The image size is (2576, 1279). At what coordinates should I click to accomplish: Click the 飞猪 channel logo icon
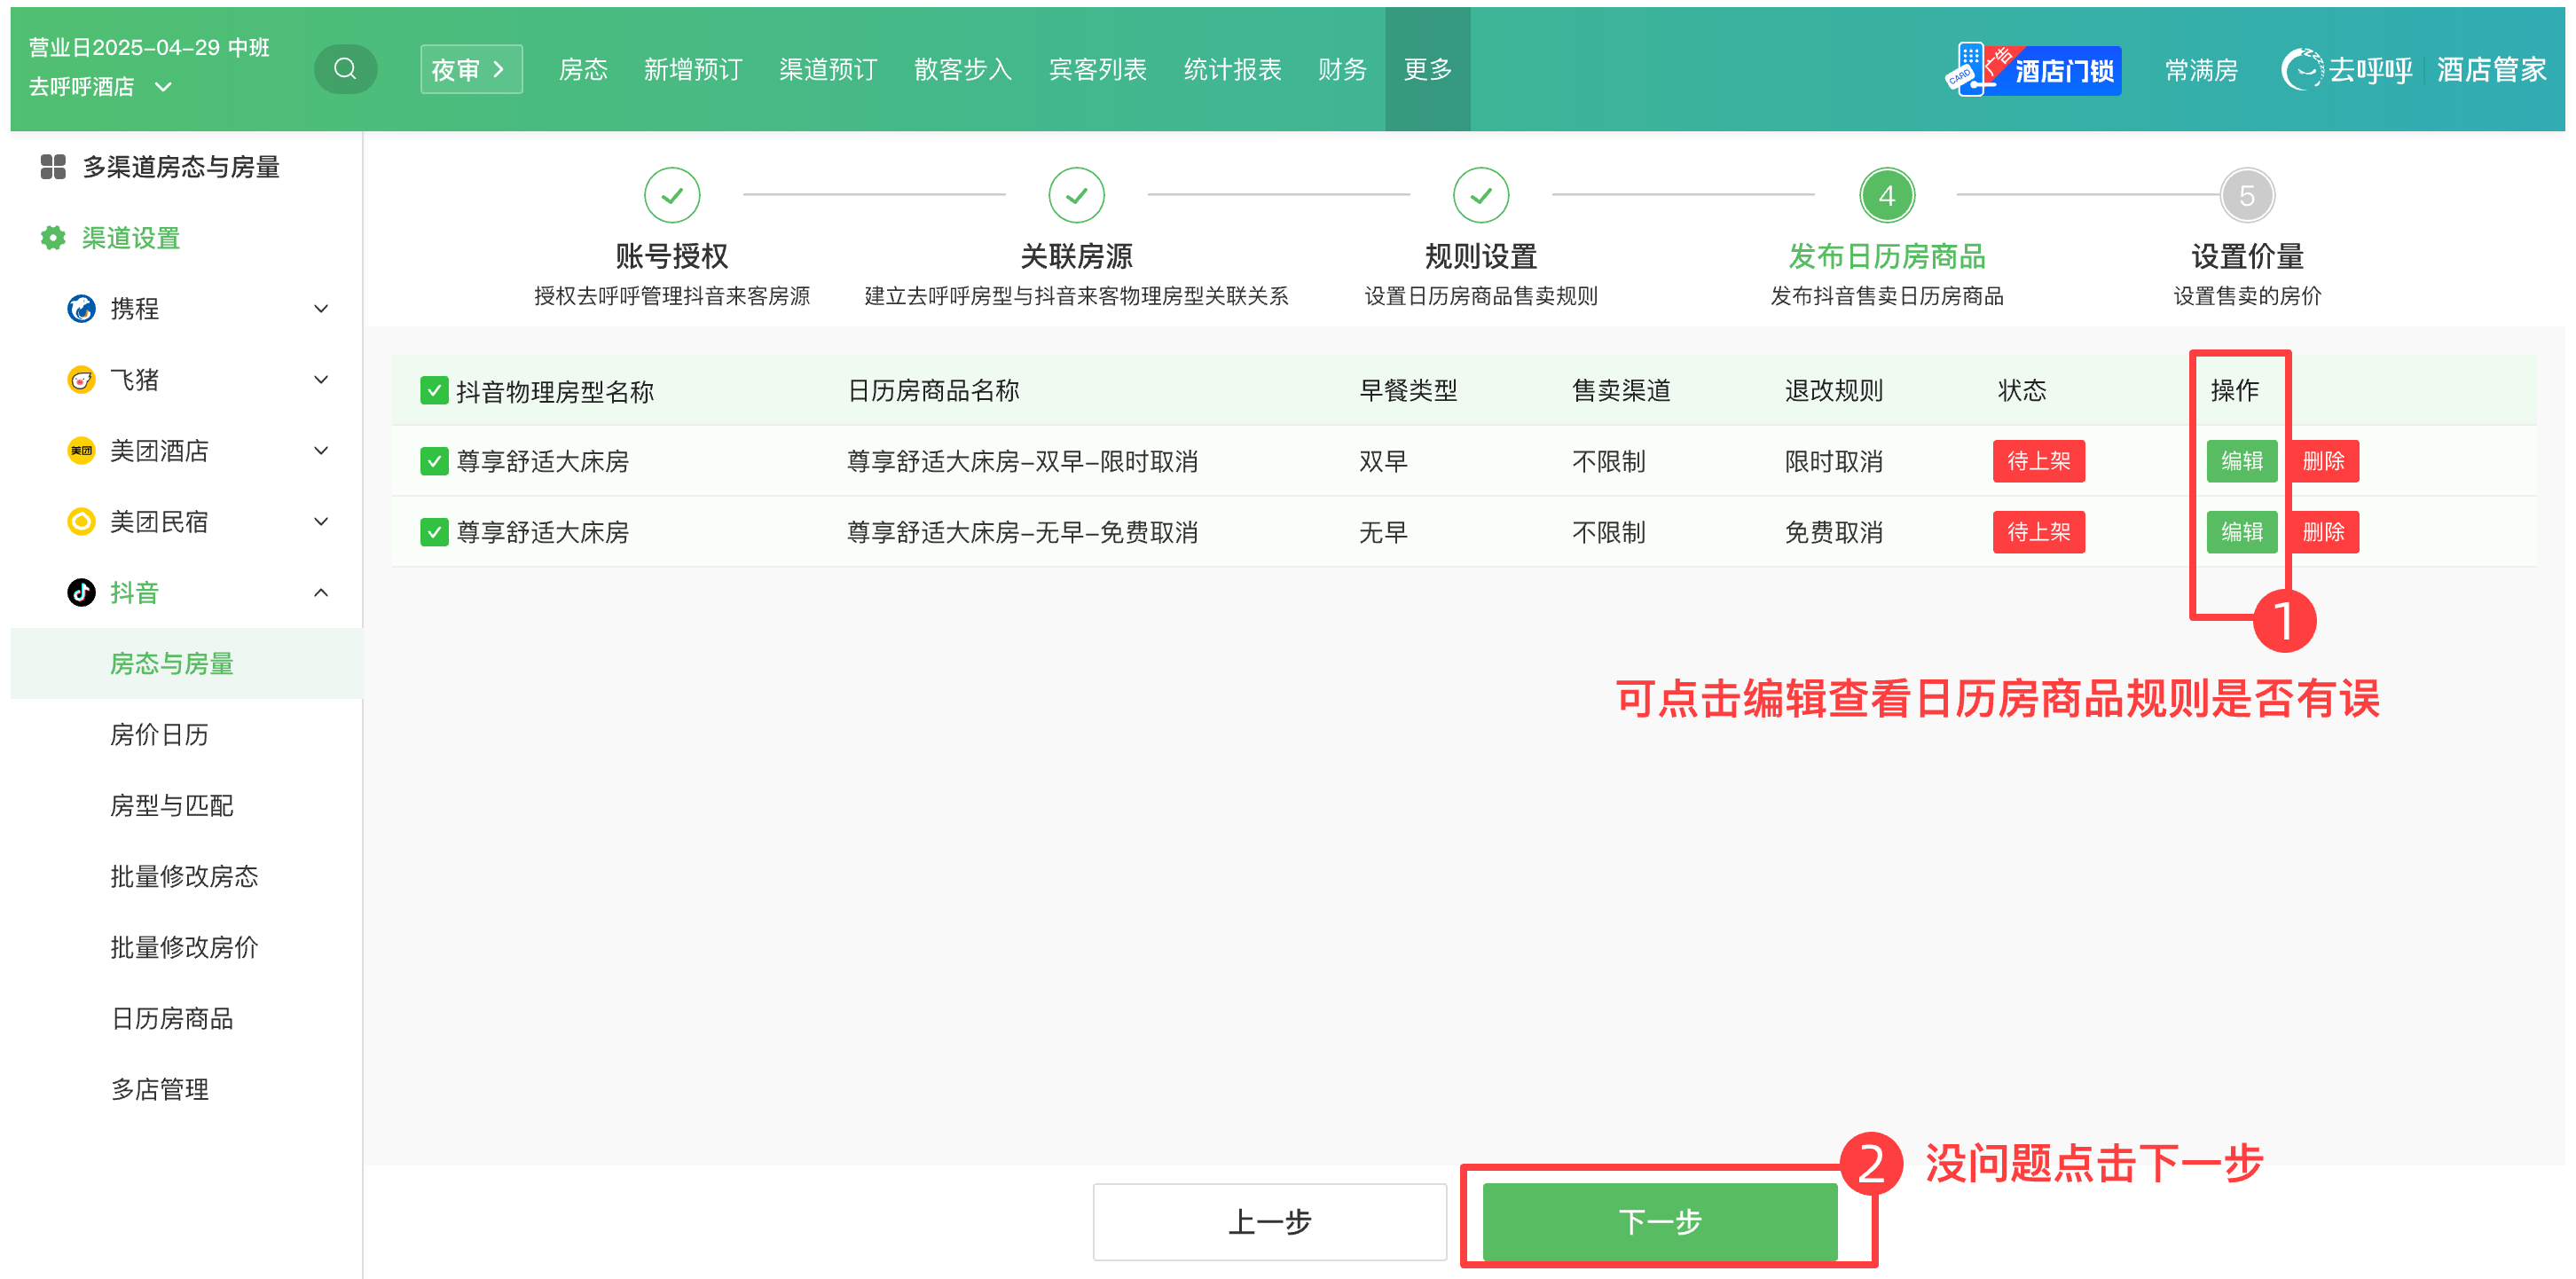81,380
